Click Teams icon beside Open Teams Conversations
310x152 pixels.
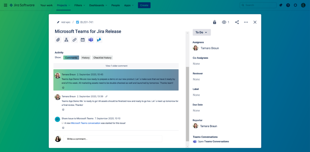pos(195,141)
